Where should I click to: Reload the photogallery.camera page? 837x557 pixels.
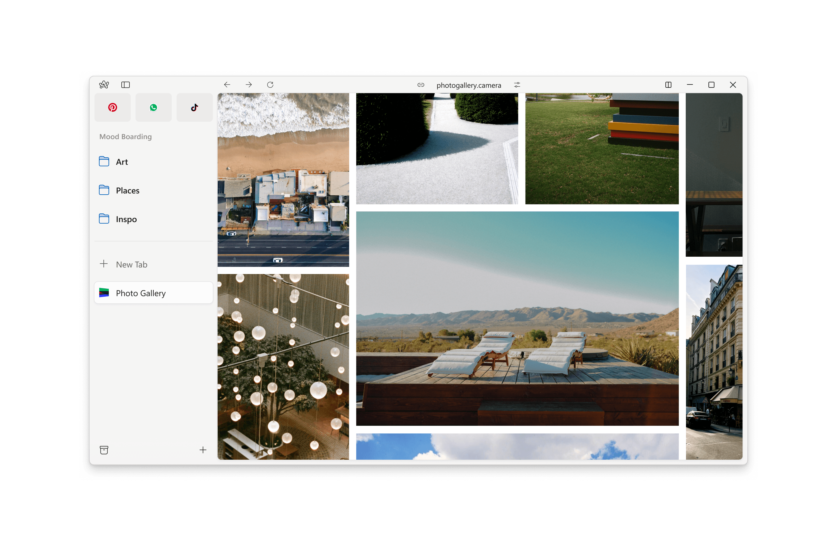(270, 84)
